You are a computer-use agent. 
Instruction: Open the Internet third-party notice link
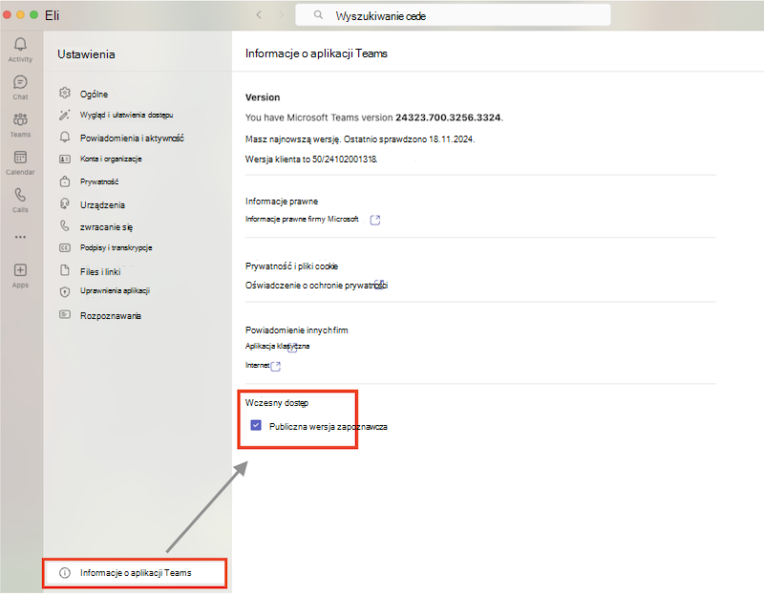click(257, 365)
